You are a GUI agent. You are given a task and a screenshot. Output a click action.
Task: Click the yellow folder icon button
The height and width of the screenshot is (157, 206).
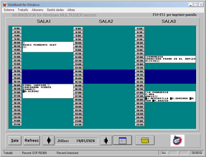(x=145, y=141)
